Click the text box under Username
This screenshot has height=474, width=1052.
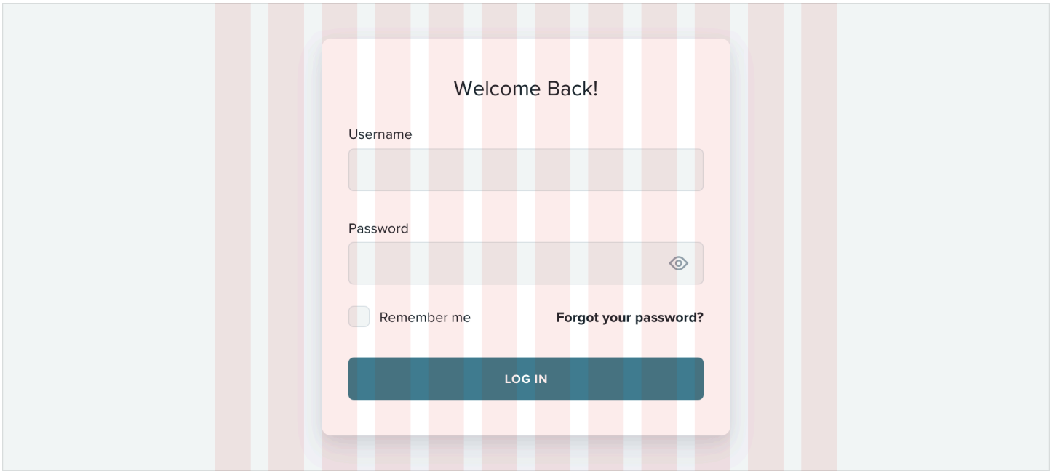[525, 170]
